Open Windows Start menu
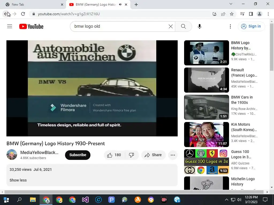Screen dimensions: 274x205 tap(6, 200)
